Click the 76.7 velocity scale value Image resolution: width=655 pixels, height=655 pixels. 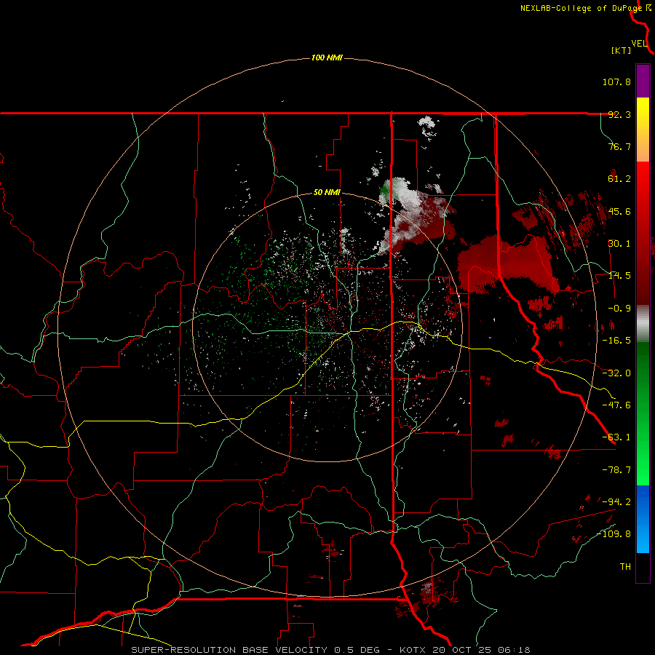pyautogui.click(x=619, y=146)
